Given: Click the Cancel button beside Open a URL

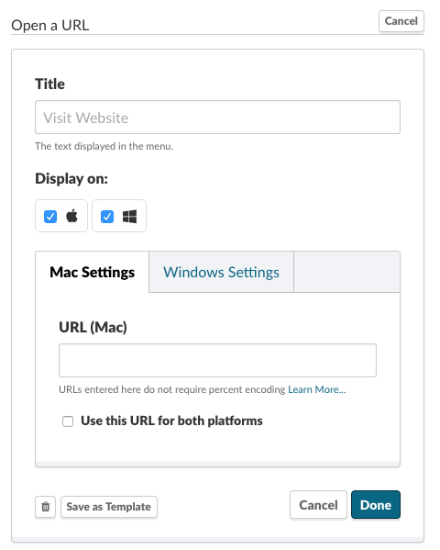Looking at the screenshot, I should (401, 21).
